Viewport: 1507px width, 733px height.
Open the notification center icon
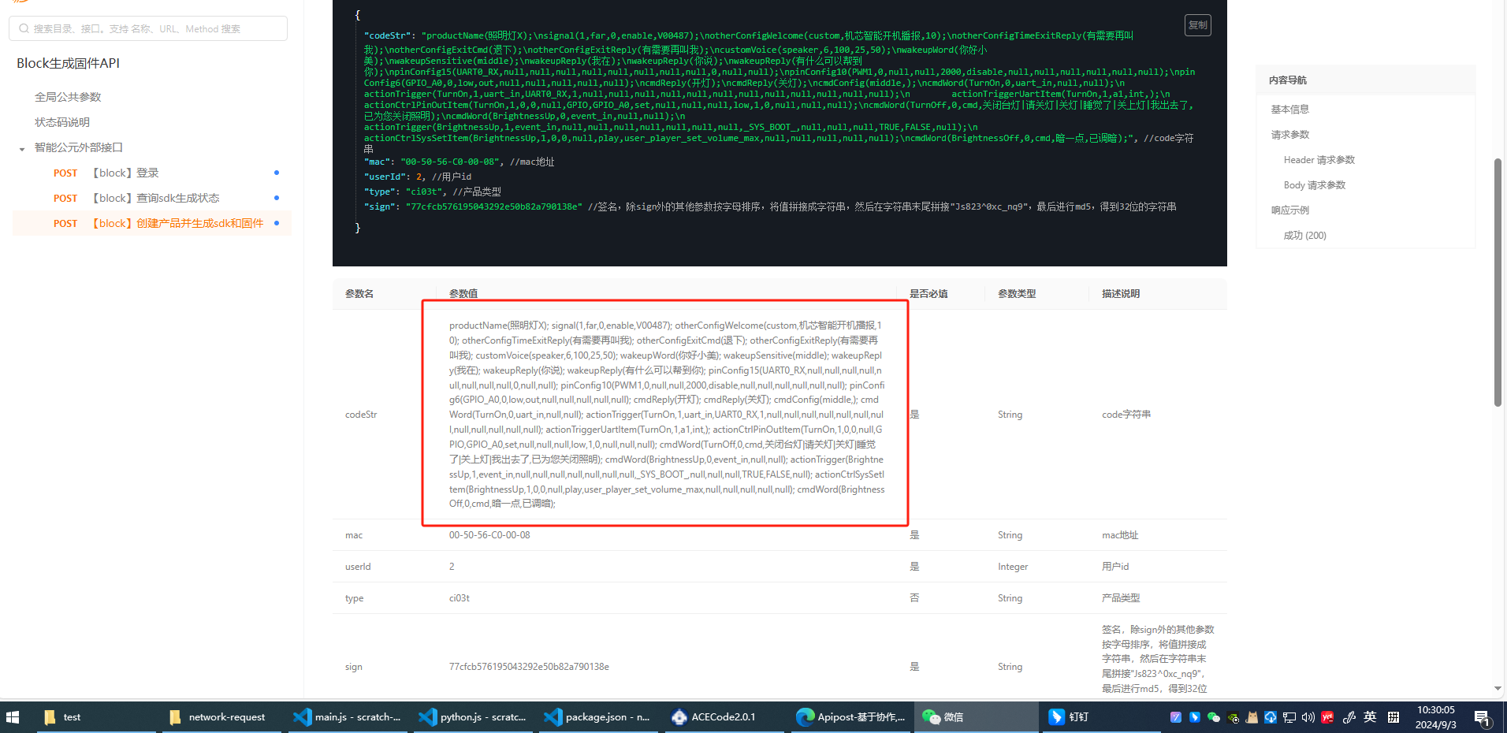pyautogui.click(x=1482, y=717)
